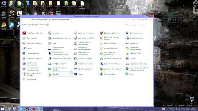Open Защитник Windows item
The image size is (198, 111).
click(32, 43)
